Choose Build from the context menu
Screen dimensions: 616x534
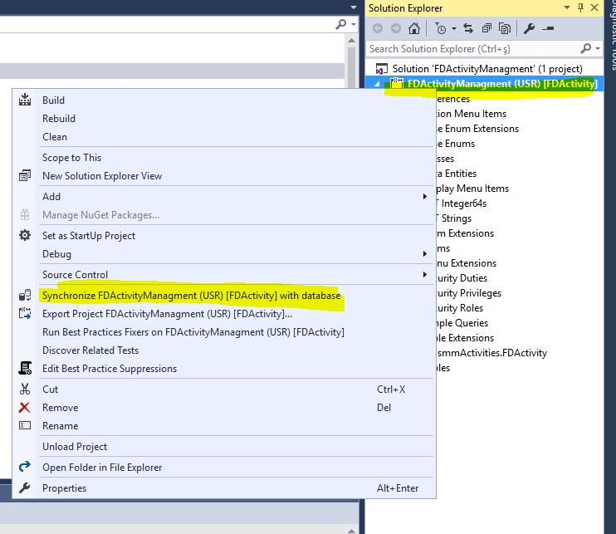[x=53, y=100]
